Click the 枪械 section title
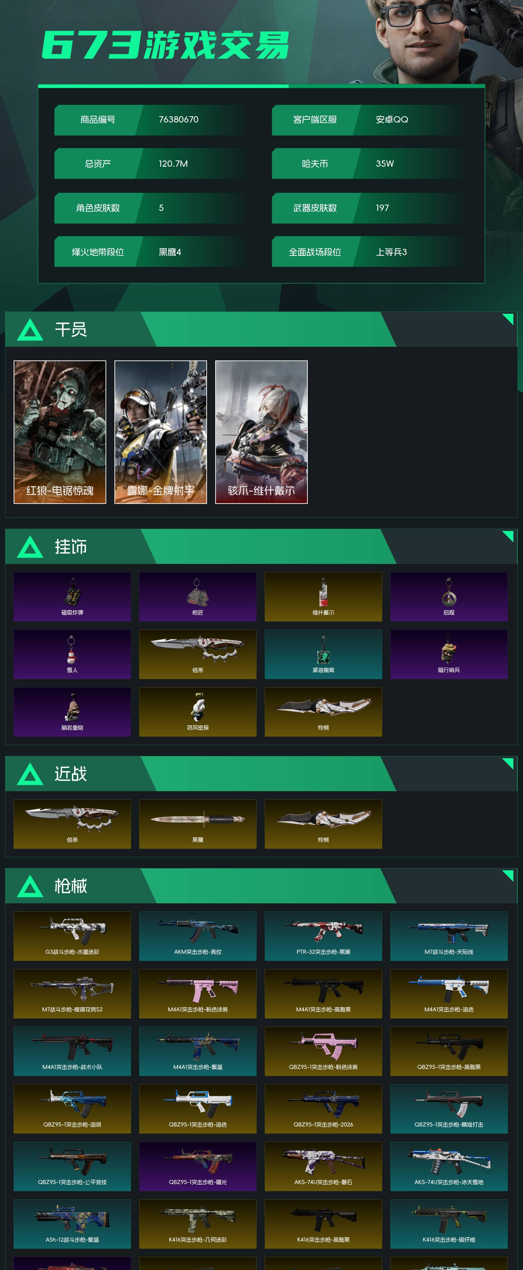The height and width of the screenshot is (1270, 523). [71, 885]
